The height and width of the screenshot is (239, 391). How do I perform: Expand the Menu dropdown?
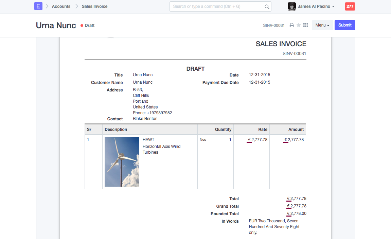point(322,25)
